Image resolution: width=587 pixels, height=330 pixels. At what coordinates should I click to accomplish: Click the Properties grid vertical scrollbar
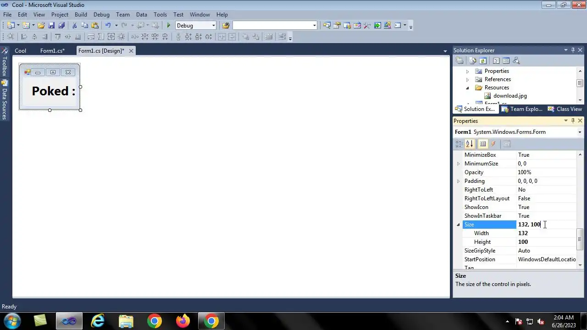click(580, 209)
